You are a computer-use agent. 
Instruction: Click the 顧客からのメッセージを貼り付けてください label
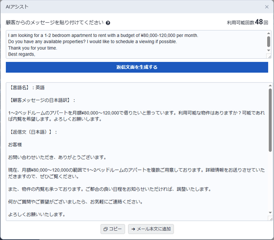[x=54, y=23]
